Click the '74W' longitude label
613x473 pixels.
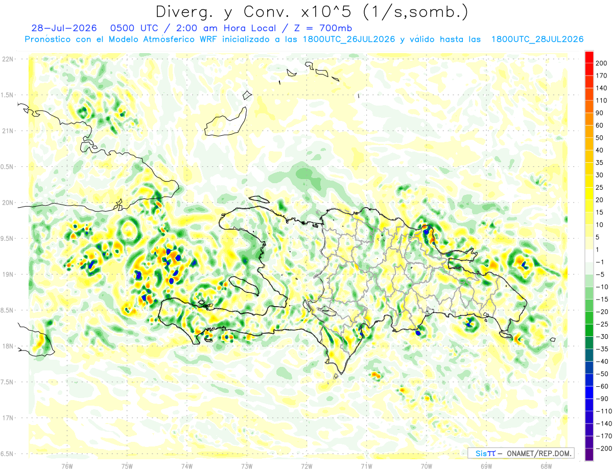(x=187, y=466)
